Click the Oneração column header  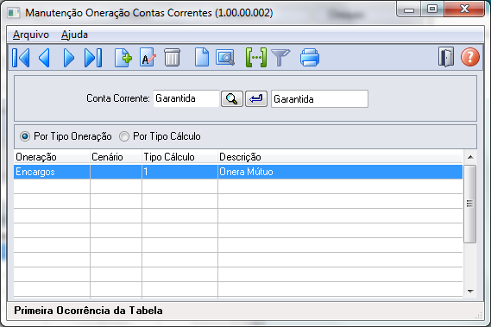click(x=52, y=157)
